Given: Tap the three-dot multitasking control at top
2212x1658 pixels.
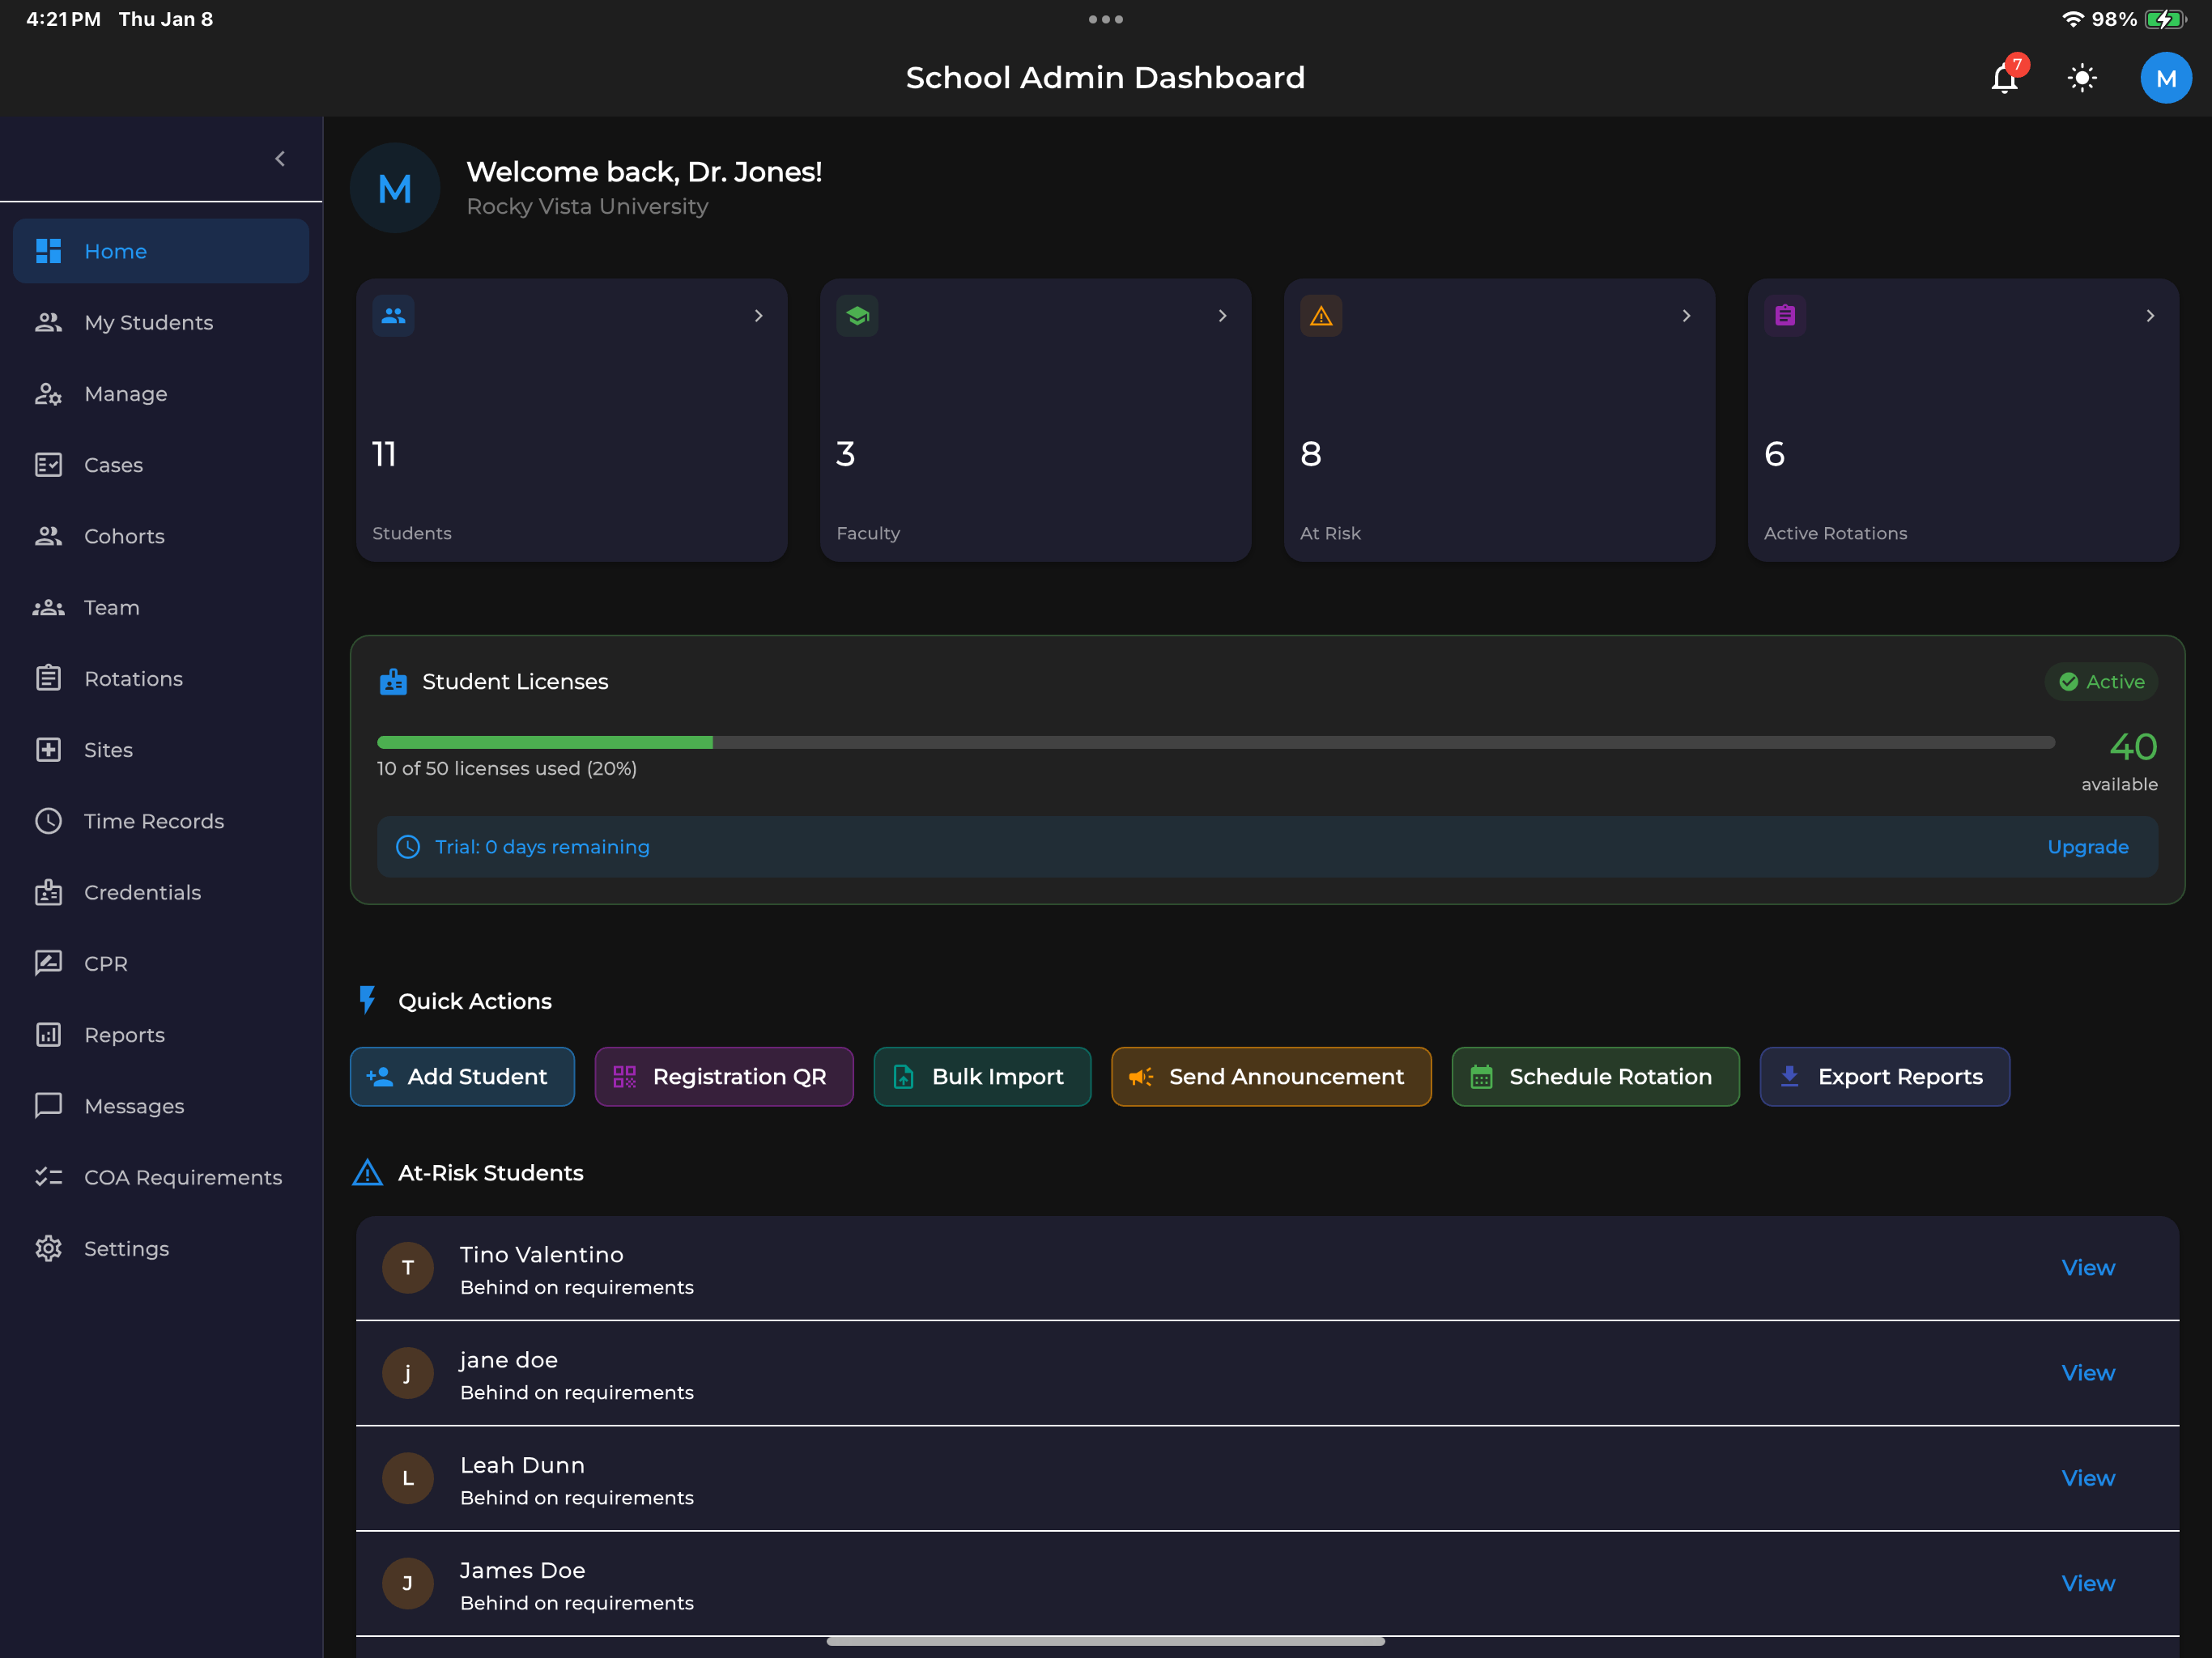Looking at the screenshot, I should point(1105,19).
